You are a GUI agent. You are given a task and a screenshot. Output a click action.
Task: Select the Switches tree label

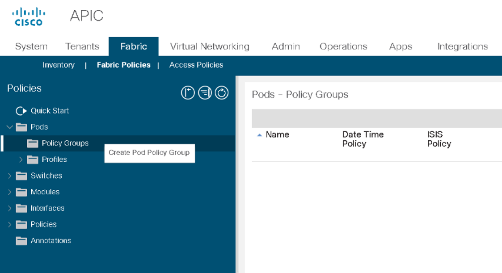click(x=46, y=176)
